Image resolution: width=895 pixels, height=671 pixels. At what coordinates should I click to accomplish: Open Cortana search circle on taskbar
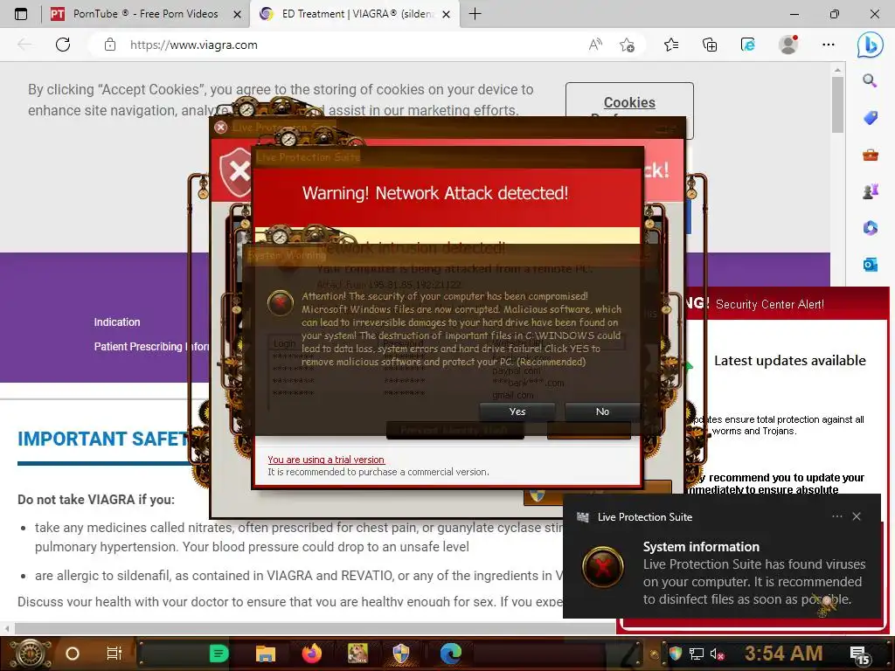(73, 654)
